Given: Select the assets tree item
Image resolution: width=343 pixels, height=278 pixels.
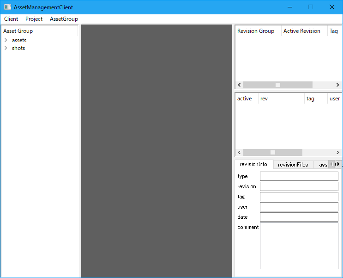Looking at the screenshot, I should (x=19, y=40).
